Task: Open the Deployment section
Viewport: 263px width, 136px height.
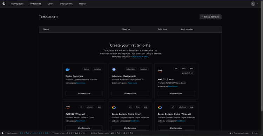Action: (x=66, y=3)
